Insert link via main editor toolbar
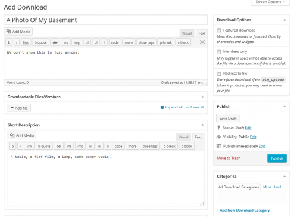The width and height of the screenshot is (294, 217). (26, 42)
